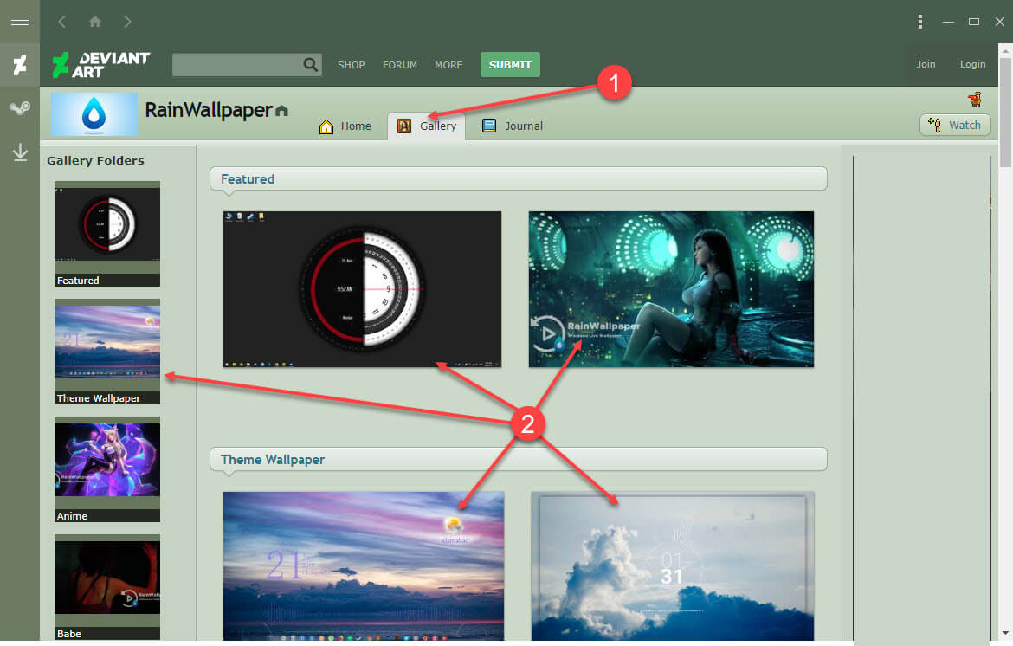1013x646 pixels.
Task: Switch to the Journal tab
Action: tap(513, 126)
